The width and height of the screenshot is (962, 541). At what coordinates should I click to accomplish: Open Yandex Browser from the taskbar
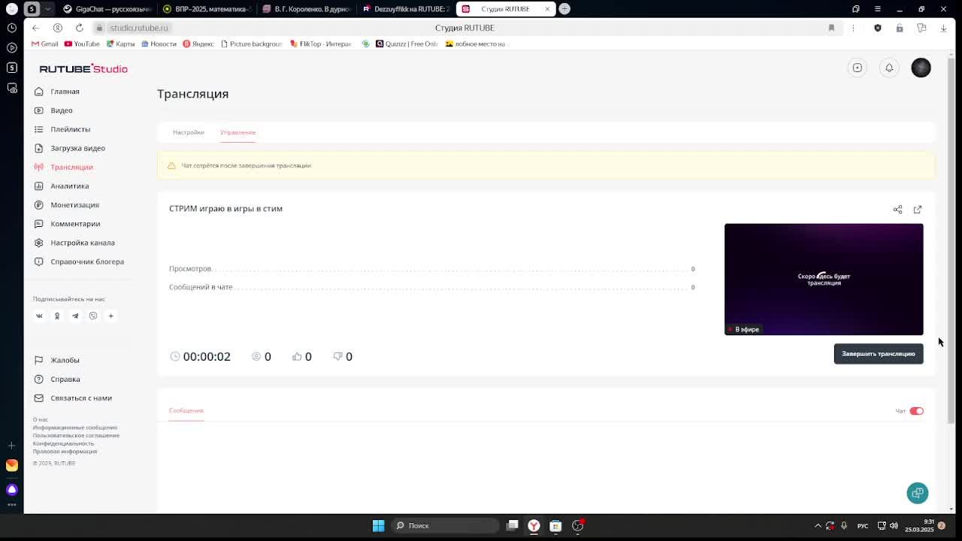534,526
